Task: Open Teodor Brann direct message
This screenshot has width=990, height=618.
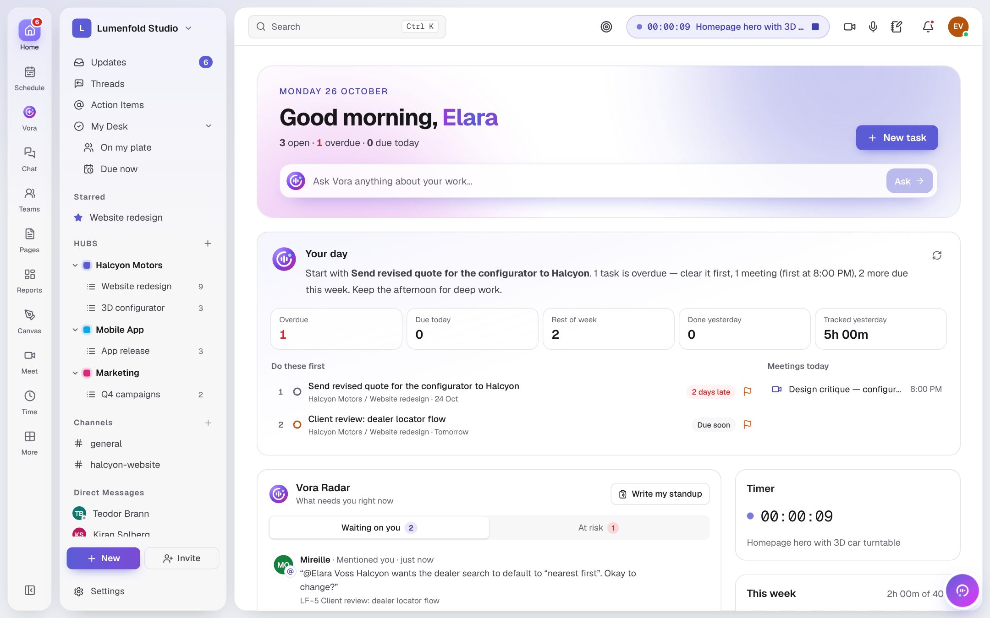Action: [x=143, y=514]
